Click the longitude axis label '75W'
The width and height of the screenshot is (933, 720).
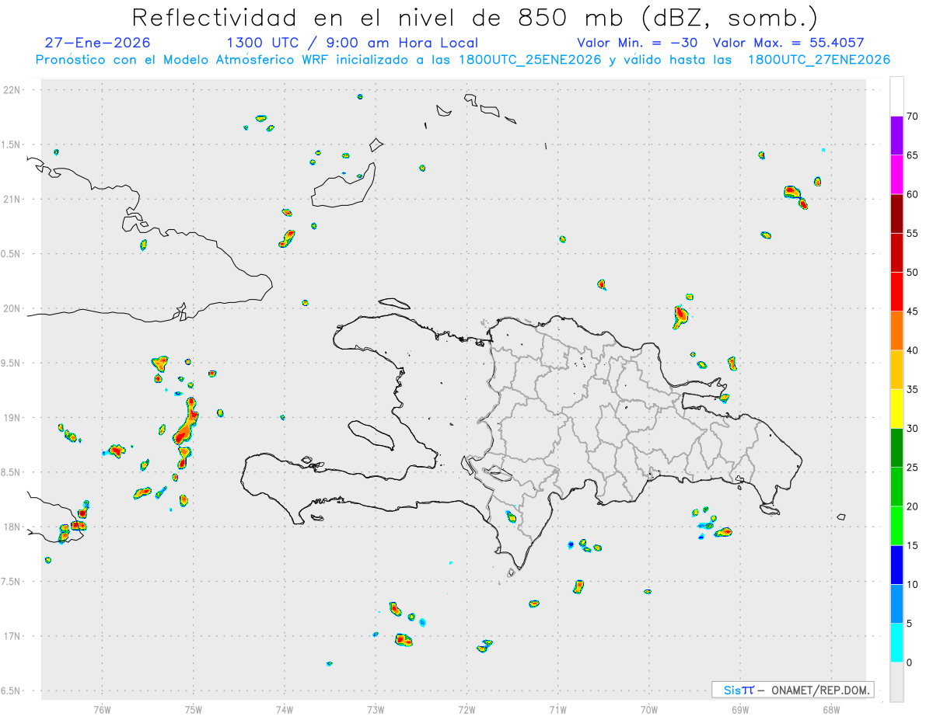pyautogui.click(x=193, y=709)
